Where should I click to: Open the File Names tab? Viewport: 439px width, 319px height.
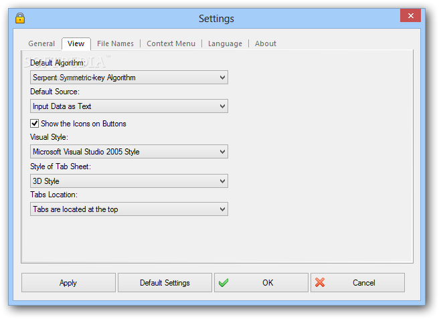[115, 43]
